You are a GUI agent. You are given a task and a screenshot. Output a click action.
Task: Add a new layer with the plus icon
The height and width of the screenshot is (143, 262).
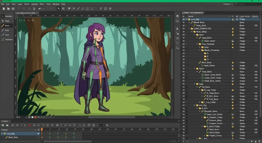(x=183, y=141)
